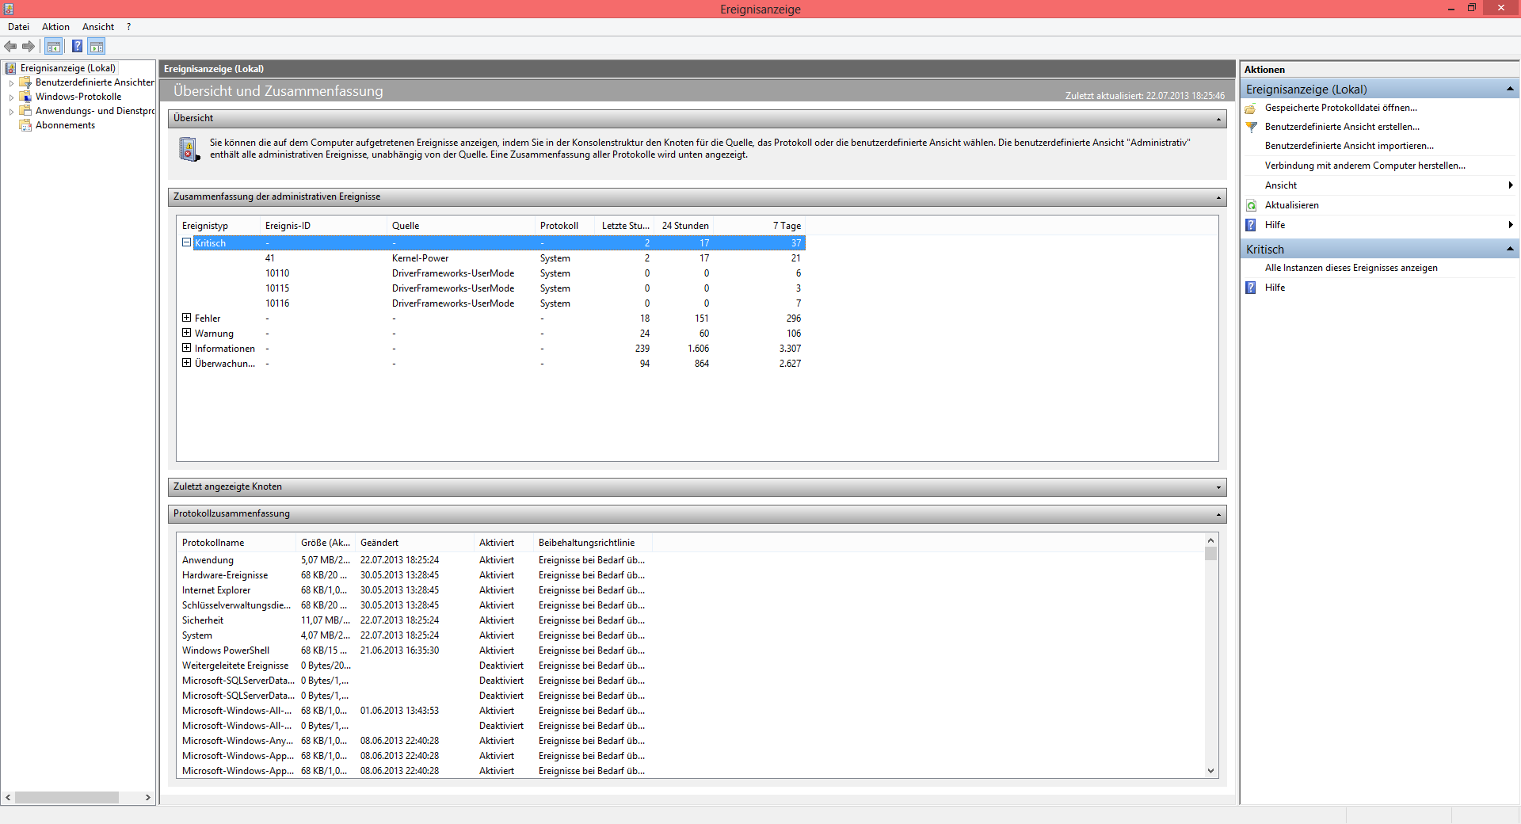
Task: Expand the Informationen event type row
Action: coord(186,348)
